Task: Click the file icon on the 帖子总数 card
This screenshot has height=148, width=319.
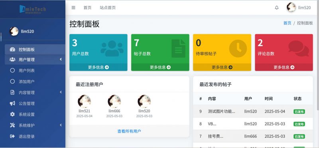Action: pos(178,49)
